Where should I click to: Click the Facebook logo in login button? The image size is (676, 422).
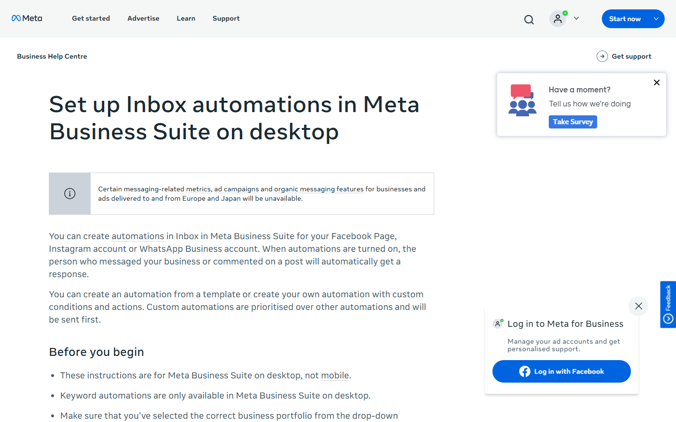(525, 371)
